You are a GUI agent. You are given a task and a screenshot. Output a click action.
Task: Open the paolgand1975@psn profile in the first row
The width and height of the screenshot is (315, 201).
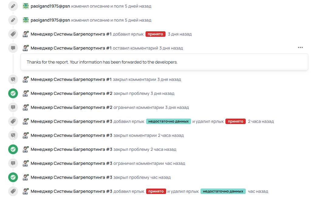coord(50,6)
